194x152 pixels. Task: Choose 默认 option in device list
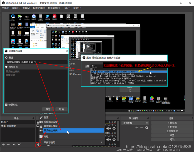click(x=129, y=69)
